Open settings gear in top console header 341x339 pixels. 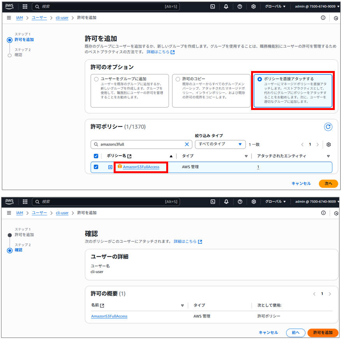(253, 7)
